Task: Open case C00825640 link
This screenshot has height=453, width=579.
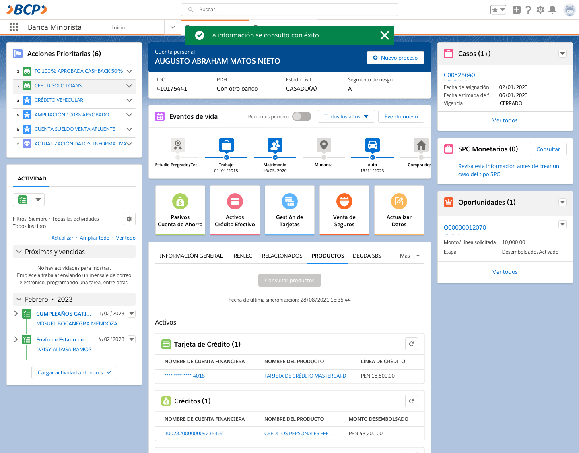Action: point(459,75)
